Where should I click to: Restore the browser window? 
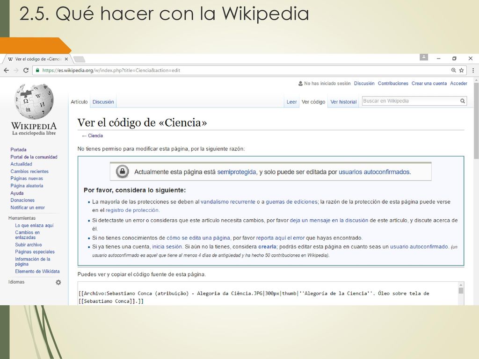(x=454, y=58)
